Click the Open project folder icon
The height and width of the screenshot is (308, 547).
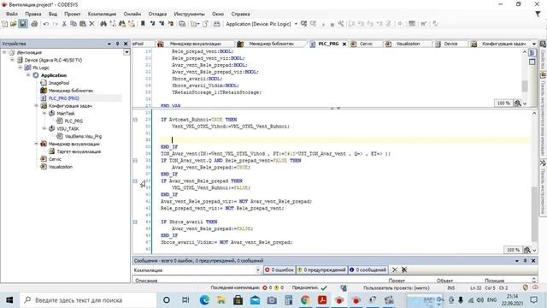14,24
